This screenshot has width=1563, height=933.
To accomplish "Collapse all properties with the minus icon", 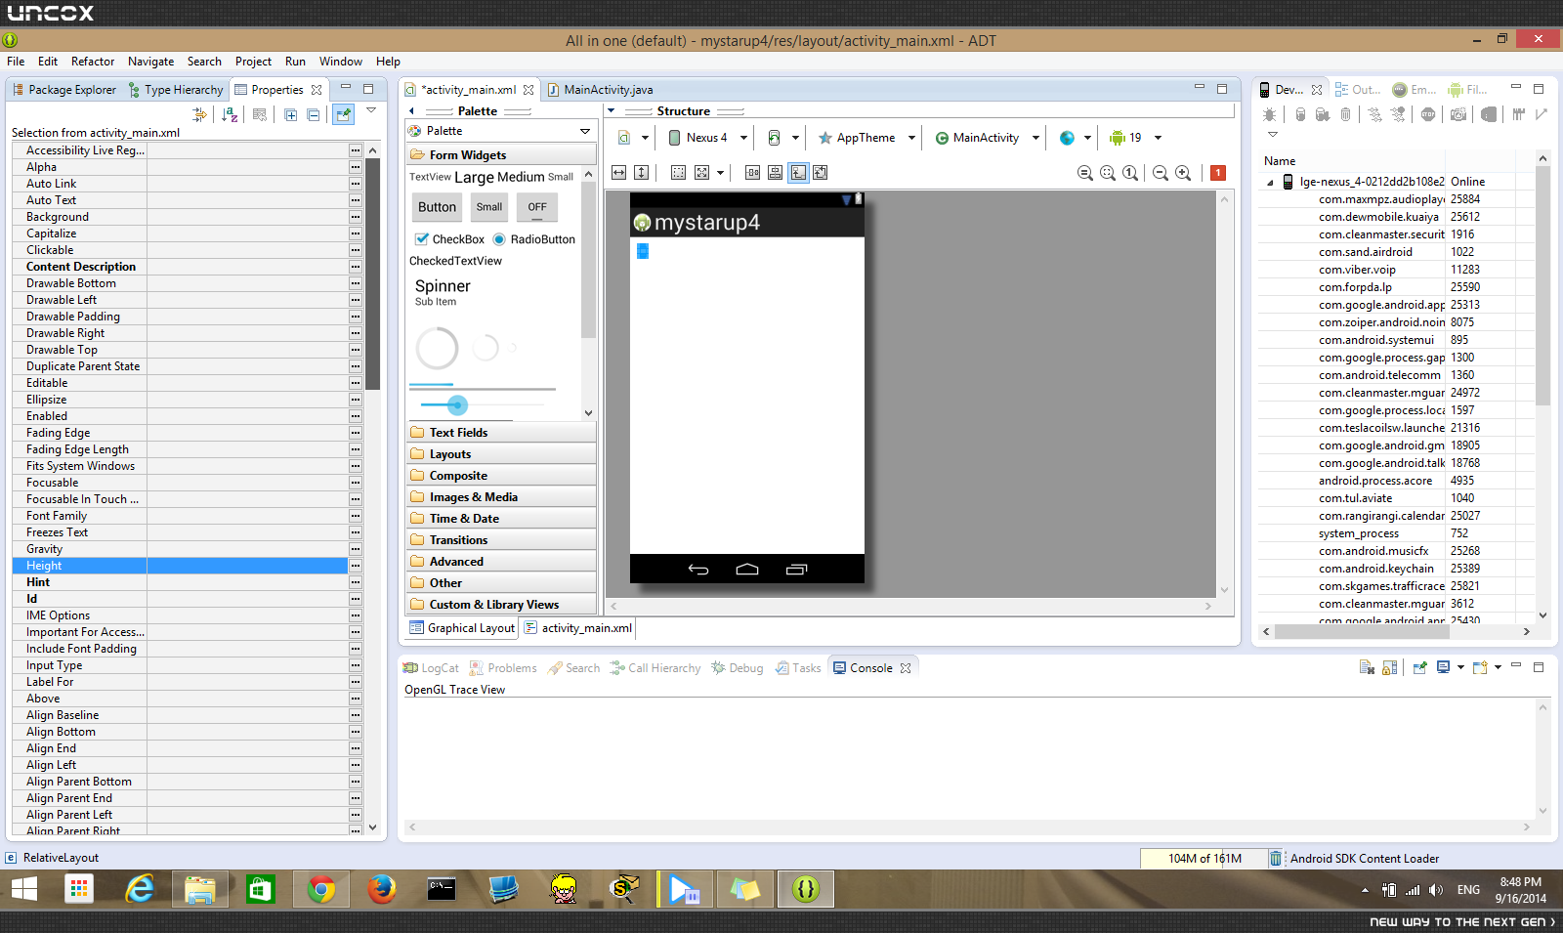I will [x=314, y=114].
